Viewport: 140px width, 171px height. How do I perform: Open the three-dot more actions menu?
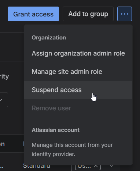point(125,14)
